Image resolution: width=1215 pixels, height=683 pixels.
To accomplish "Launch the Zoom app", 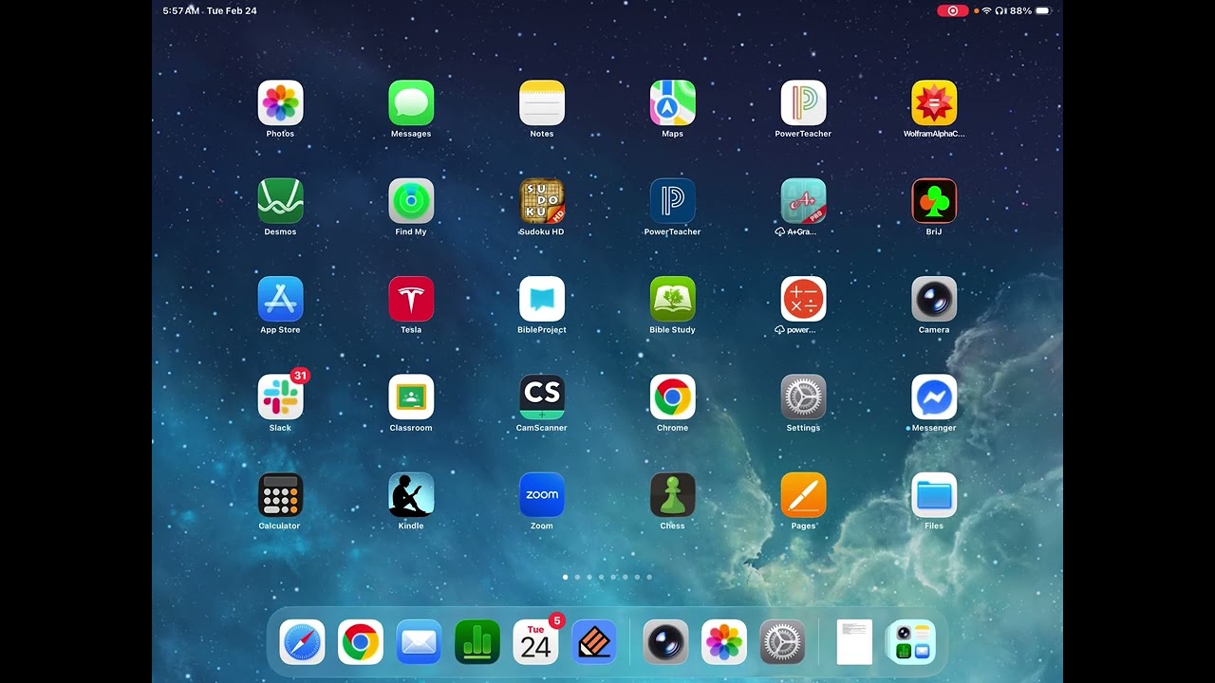I will pos(542,495).
